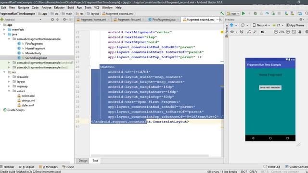Open the API 27 version dropdown
Image resolution: width=308 pixels, height=173 pixels.
click(x=278, y=25)
